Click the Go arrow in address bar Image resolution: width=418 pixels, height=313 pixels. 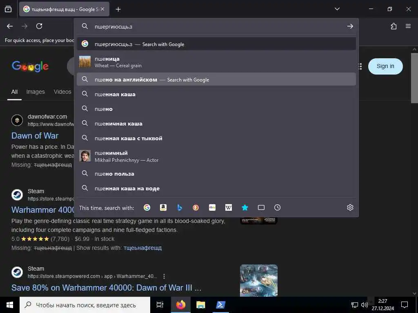tap(350, 26)
